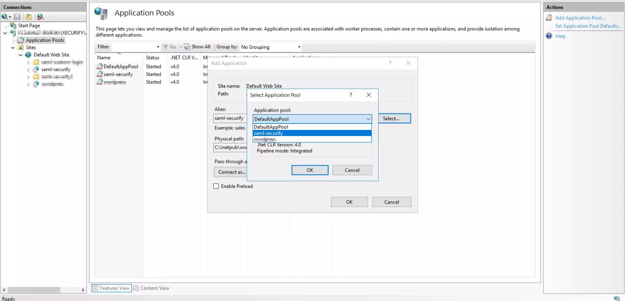The height and width of the screenshot is (301, 625).
Task: Open the Help icon in Actions pane
Action: (549, 36)
